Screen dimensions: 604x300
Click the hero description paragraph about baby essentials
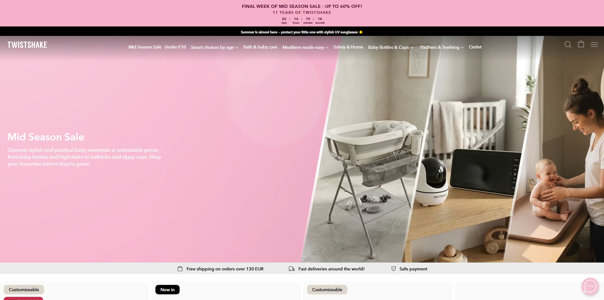click(84, 157)
